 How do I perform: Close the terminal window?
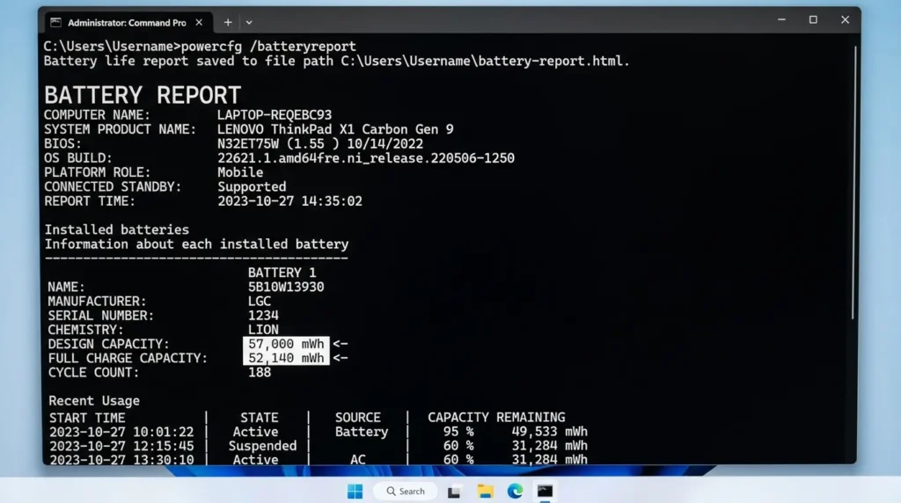845,20
